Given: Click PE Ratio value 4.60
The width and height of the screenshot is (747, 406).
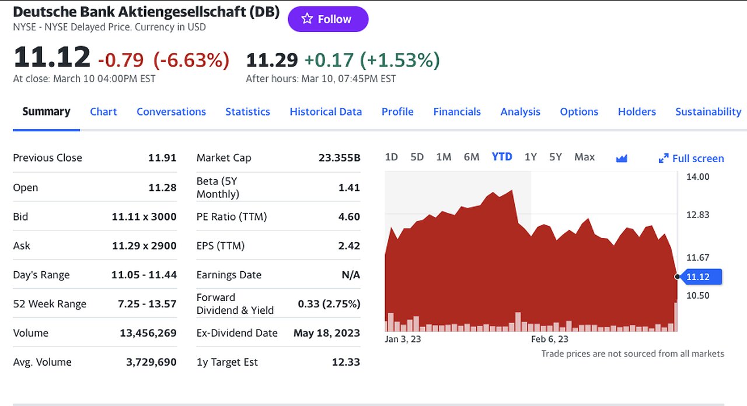Looking at the screenshot, I should point(349,216).
